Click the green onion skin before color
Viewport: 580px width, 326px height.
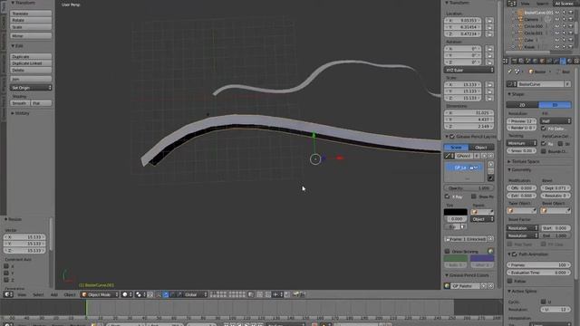pos(455,258)
